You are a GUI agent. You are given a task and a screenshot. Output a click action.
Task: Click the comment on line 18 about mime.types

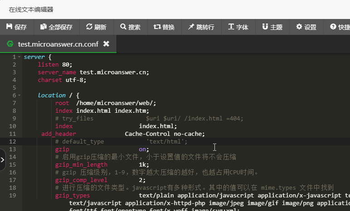[194, 188]
